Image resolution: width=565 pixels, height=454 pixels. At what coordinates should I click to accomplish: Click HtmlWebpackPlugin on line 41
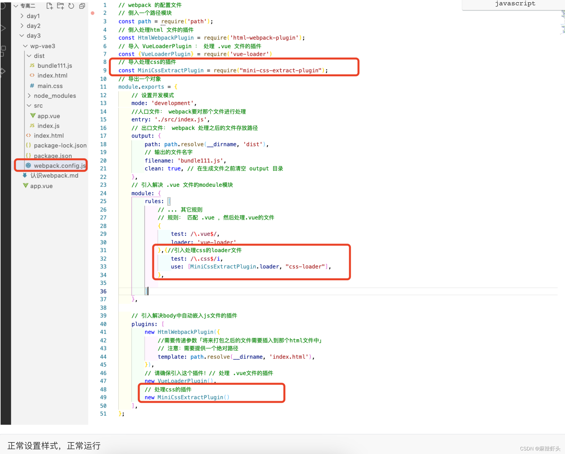pyautogui.click(x=185, y=332)
